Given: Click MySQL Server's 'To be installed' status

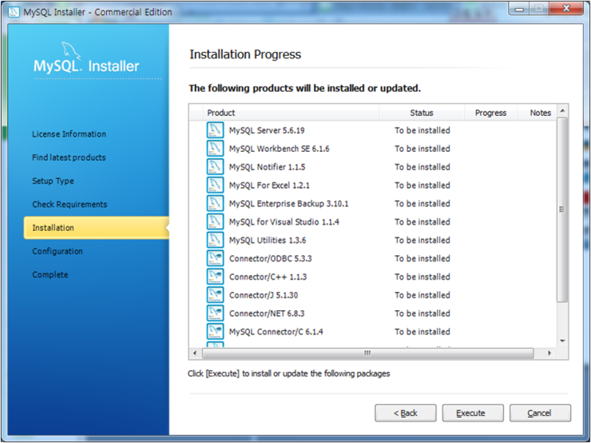Looking at the screenshot, I should 422,130.
